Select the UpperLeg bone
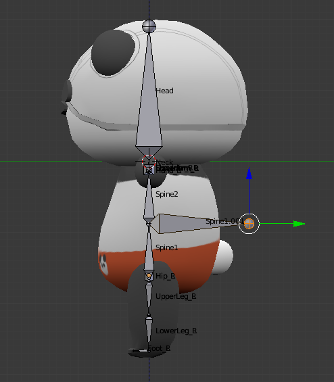The height and width of the screenshot is (382, 334). [149, 298]
